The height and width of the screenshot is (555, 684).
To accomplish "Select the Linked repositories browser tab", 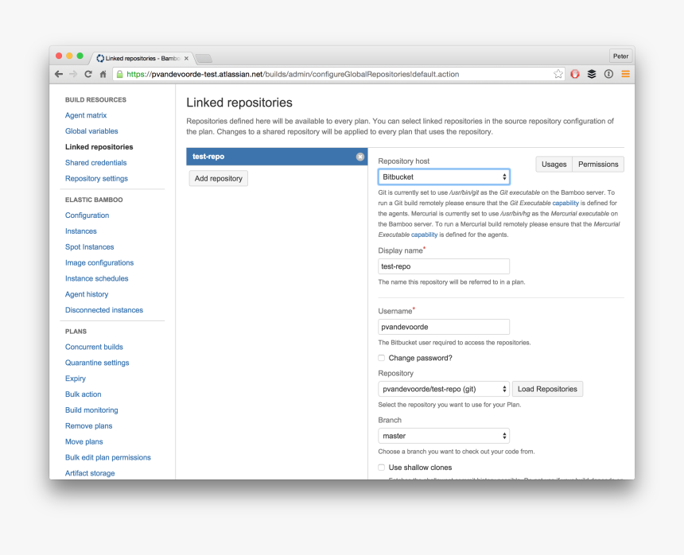I will (x=142, y=58).
